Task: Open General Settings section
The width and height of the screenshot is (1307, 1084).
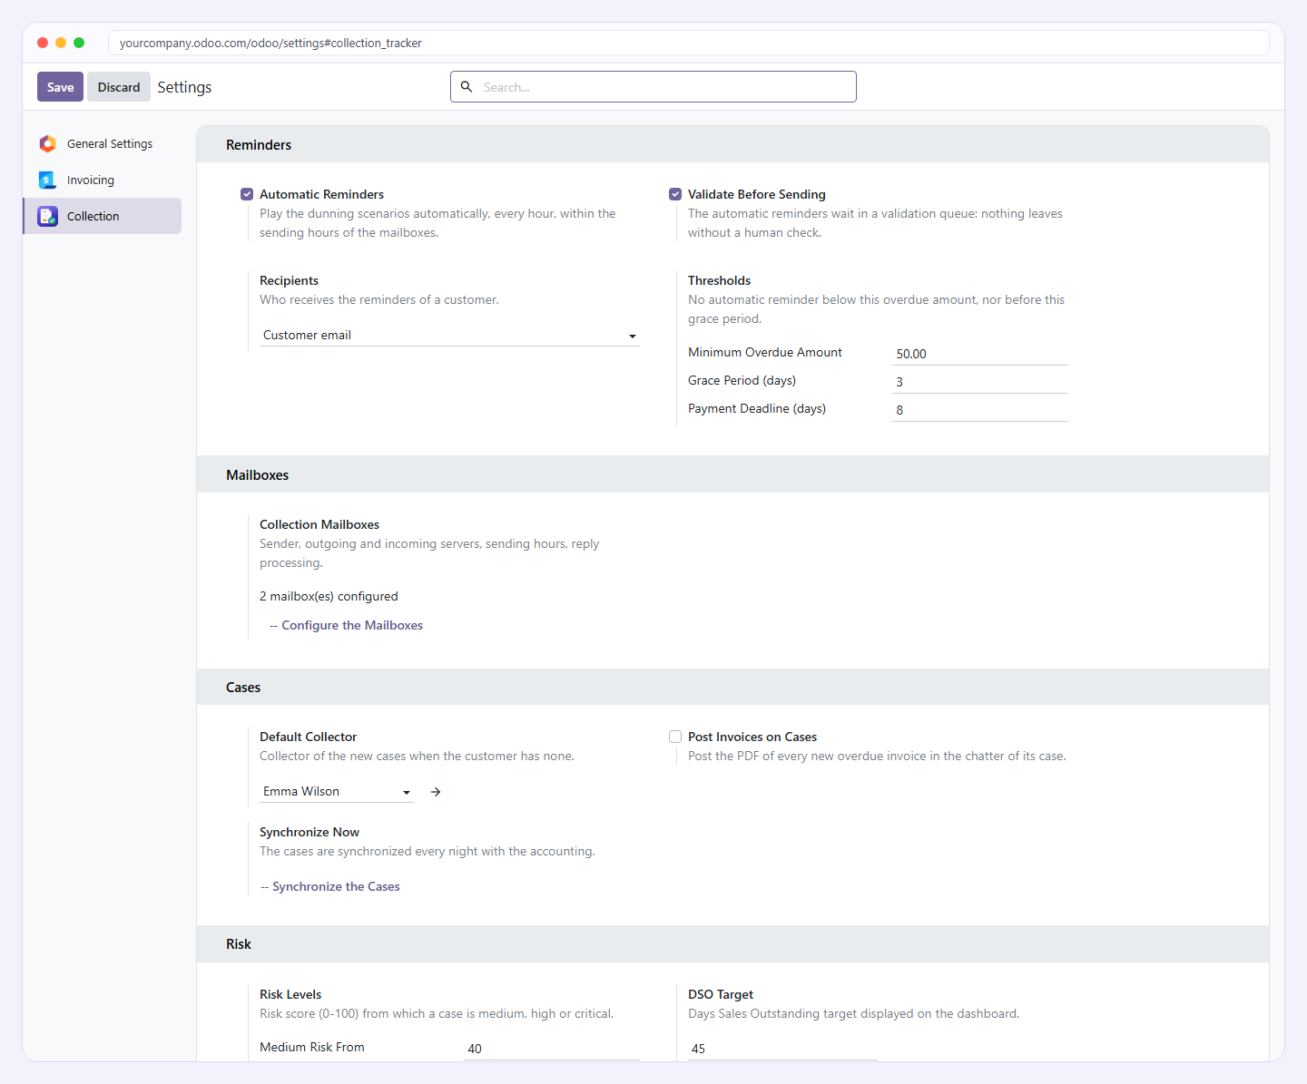Action: 102,143
